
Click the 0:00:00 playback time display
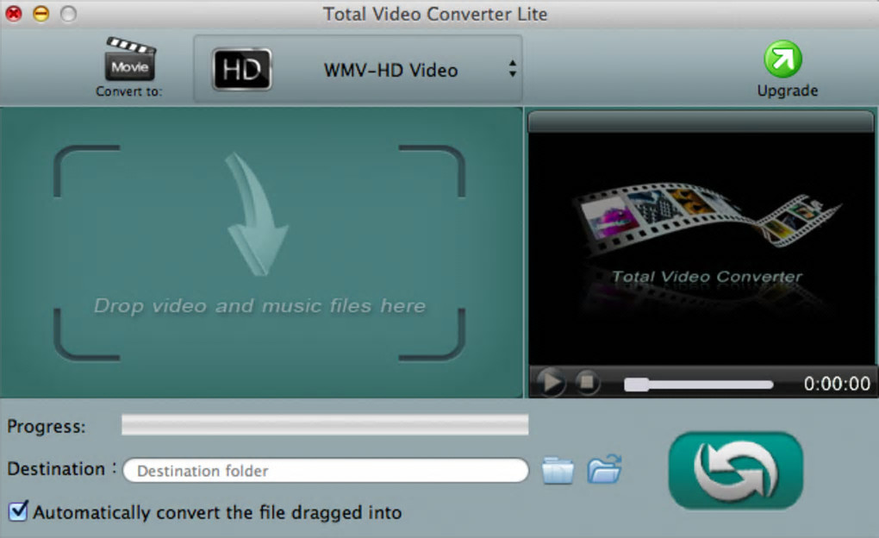837,384
